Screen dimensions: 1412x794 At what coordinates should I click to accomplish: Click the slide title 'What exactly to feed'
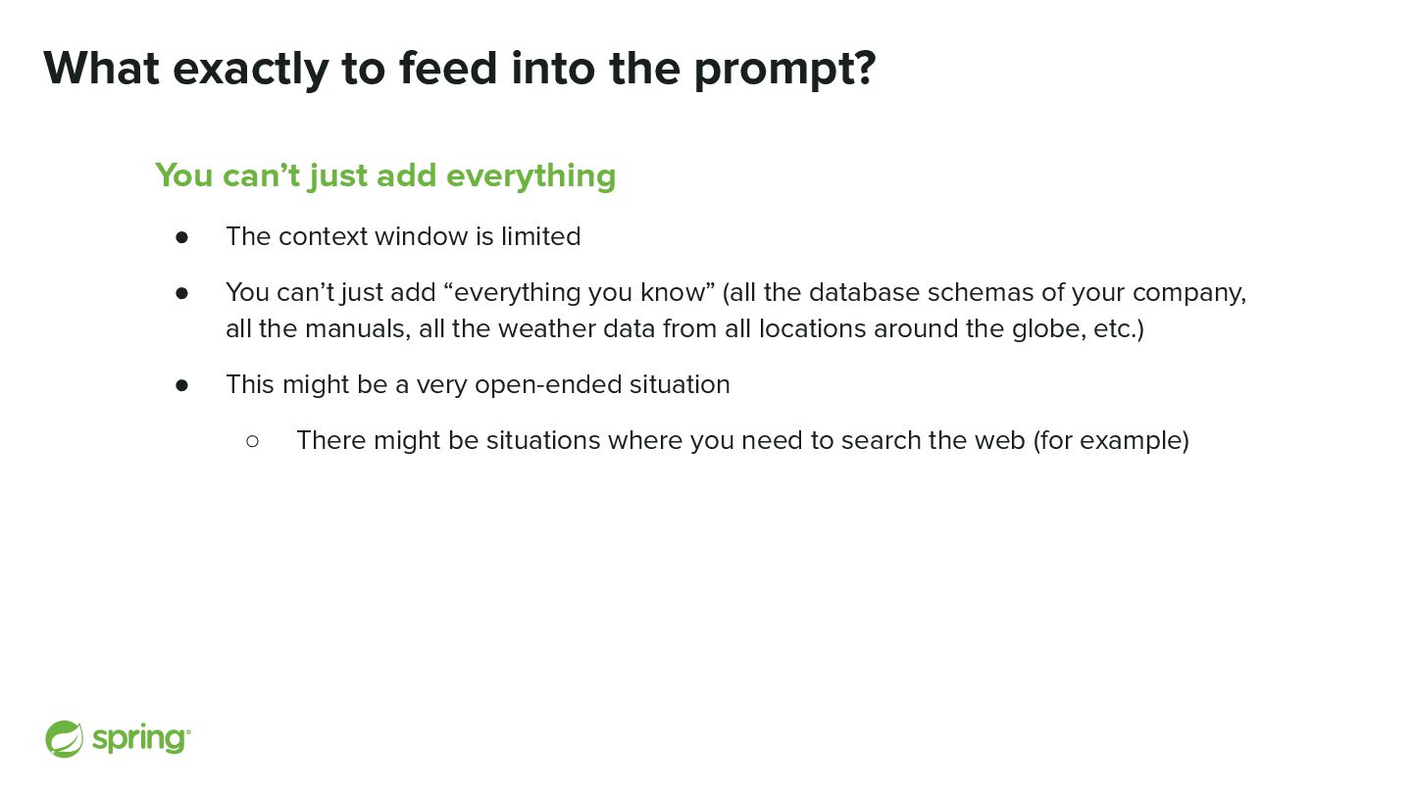click(460, 68)
